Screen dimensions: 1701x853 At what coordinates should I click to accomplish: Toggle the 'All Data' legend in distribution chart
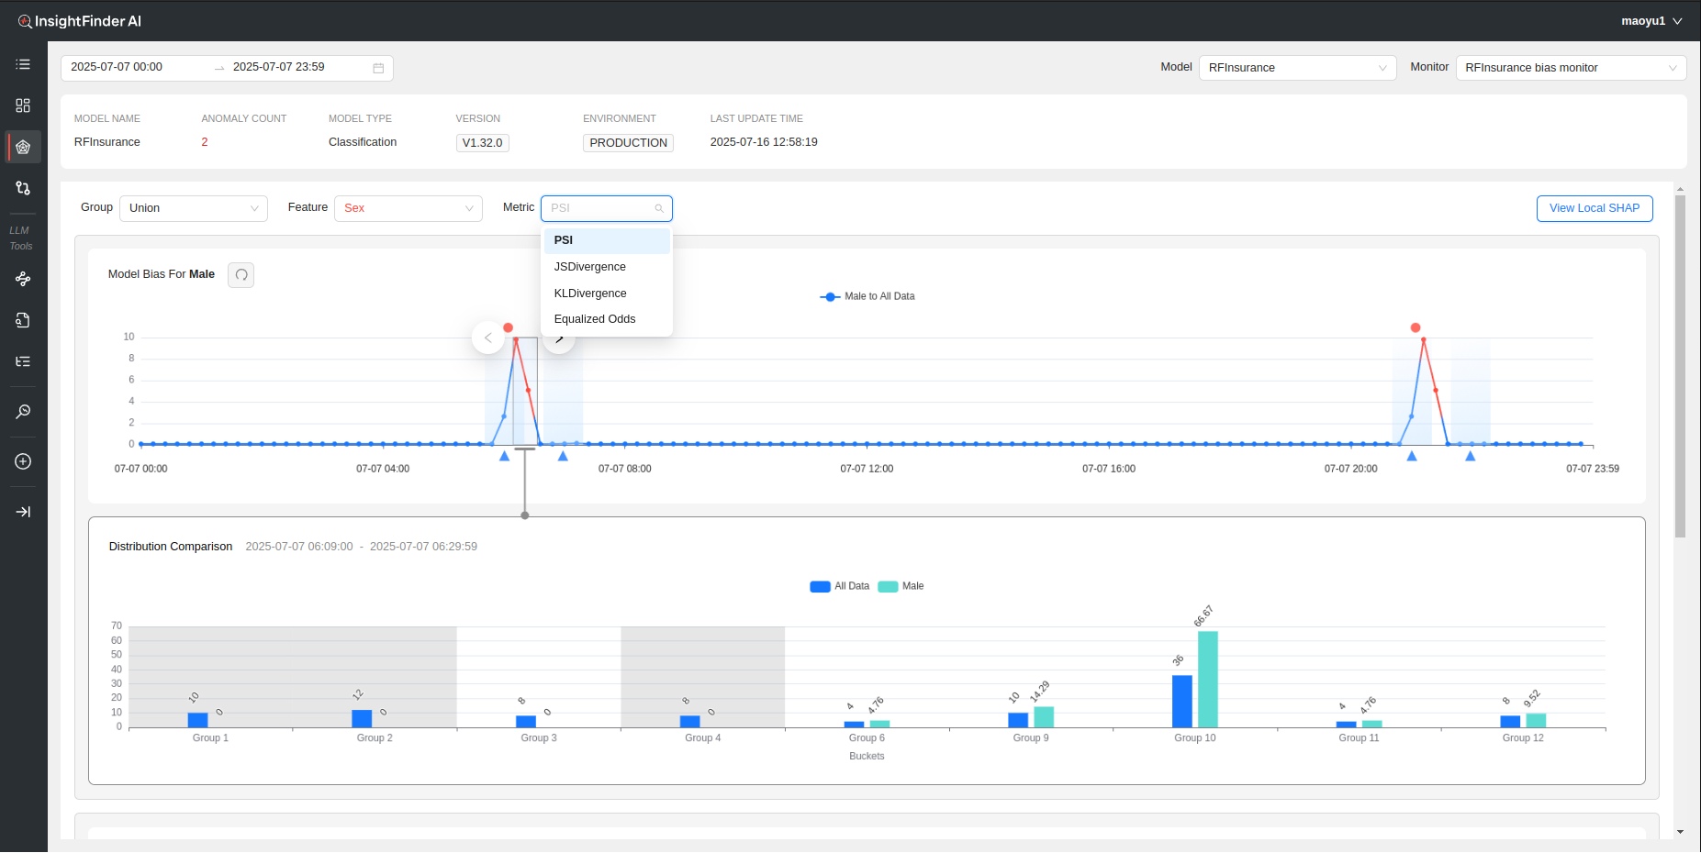pos(839,586)
